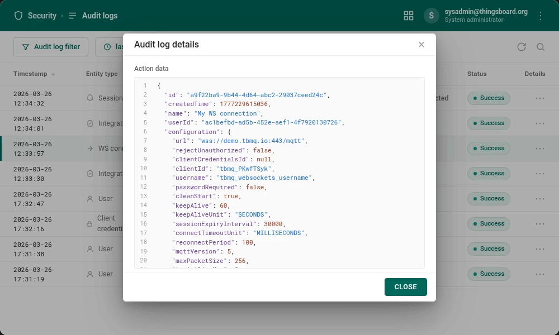The width and height of the screenshot is (559, 335).
Task: Refresh the audit logs table
Action: tap(522, 47)
